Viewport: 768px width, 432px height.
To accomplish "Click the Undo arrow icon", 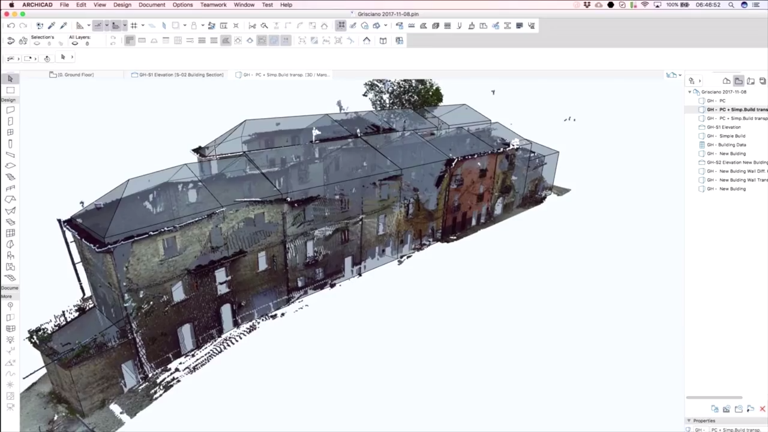I will [11, 25].
